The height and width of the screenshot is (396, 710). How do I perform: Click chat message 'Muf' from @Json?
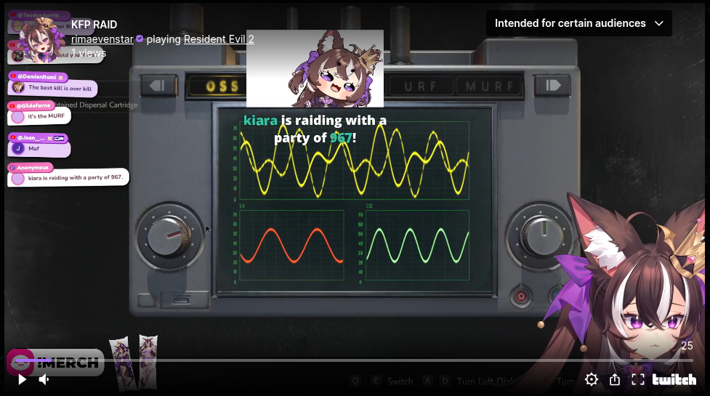39,149
